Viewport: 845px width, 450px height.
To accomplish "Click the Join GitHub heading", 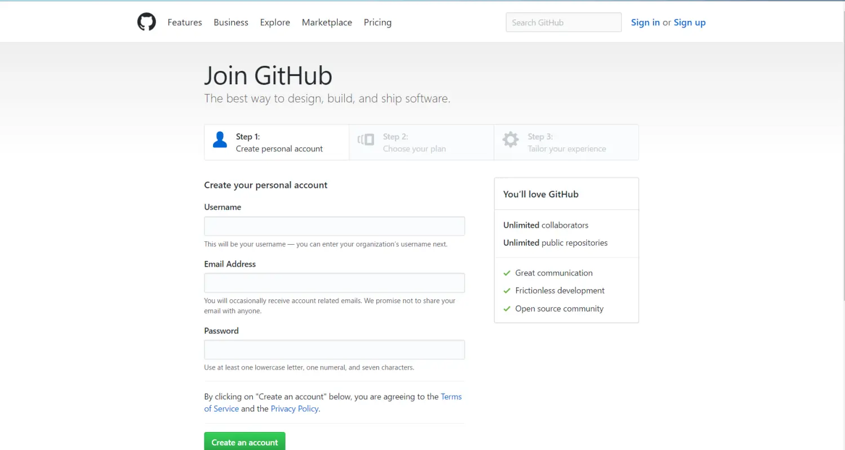I will [268, 75].
